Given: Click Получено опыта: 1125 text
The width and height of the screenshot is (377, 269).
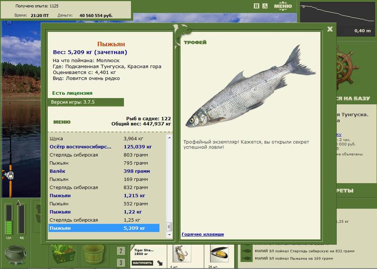Looking at the screenshot, I should click(x=37, y=6).
